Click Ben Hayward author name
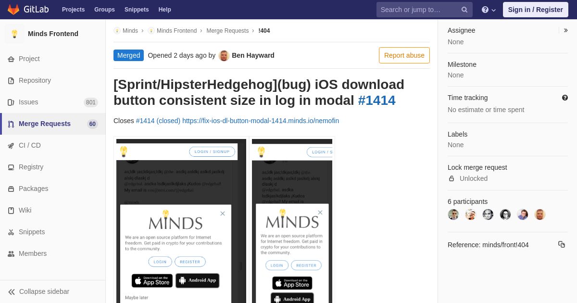577x303 pixels. pyautogui.click(x=253, y=55)
